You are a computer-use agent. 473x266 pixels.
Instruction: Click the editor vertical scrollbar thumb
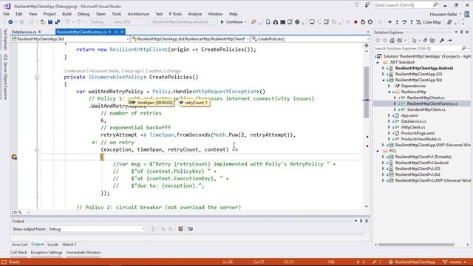(x=367, y=92)
